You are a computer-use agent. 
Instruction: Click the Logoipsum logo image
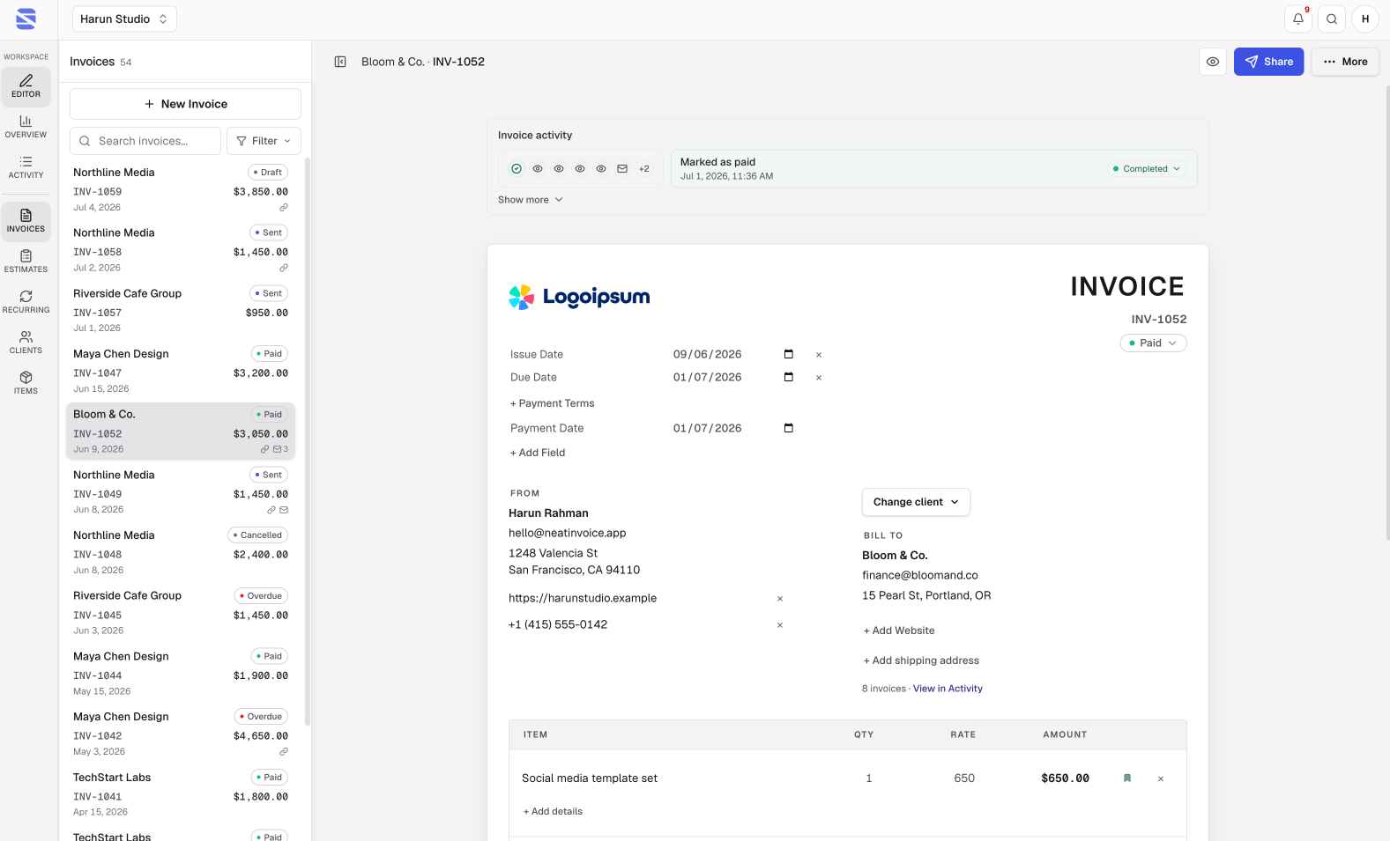point(579,298)
